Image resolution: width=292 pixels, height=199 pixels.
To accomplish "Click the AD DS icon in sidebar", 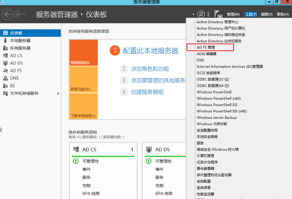I will coord(5,63).
